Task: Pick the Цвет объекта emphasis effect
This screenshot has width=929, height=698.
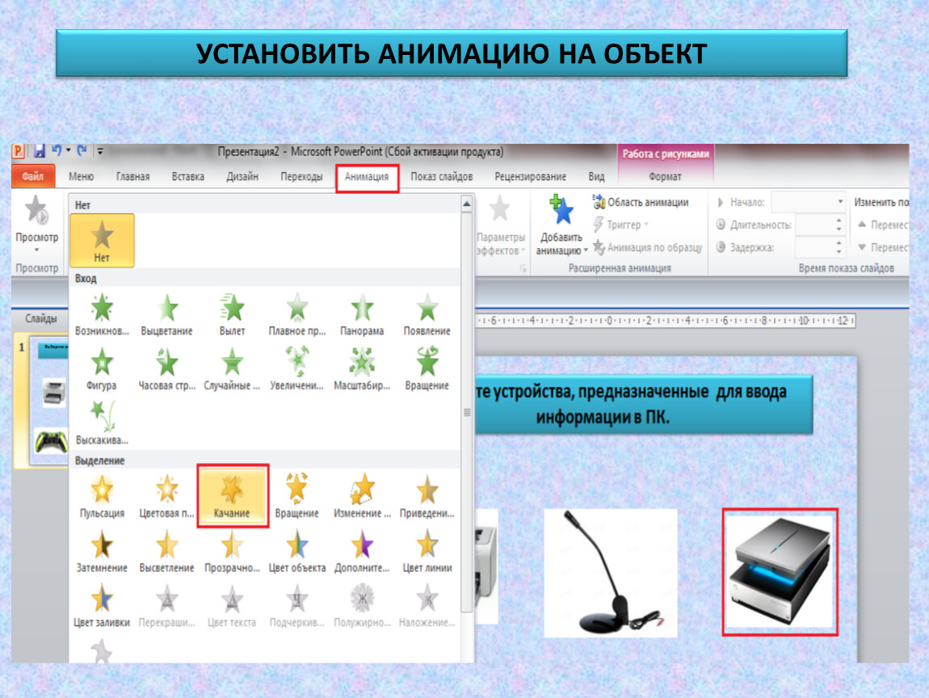Action: click(x=296, y=550)
